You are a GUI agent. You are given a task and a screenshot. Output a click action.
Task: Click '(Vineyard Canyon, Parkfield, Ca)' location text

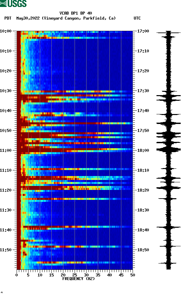[79, 18]
